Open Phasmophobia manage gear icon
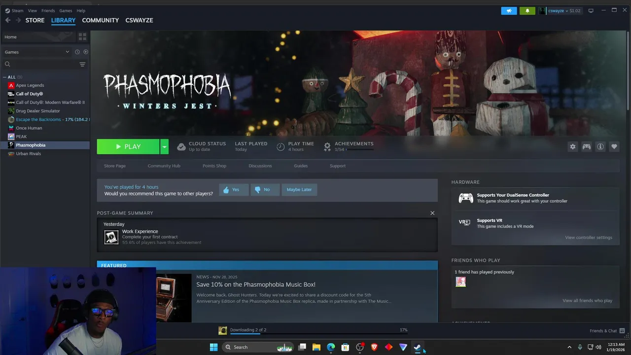631x355 pixels. click(x=572, y=146)
